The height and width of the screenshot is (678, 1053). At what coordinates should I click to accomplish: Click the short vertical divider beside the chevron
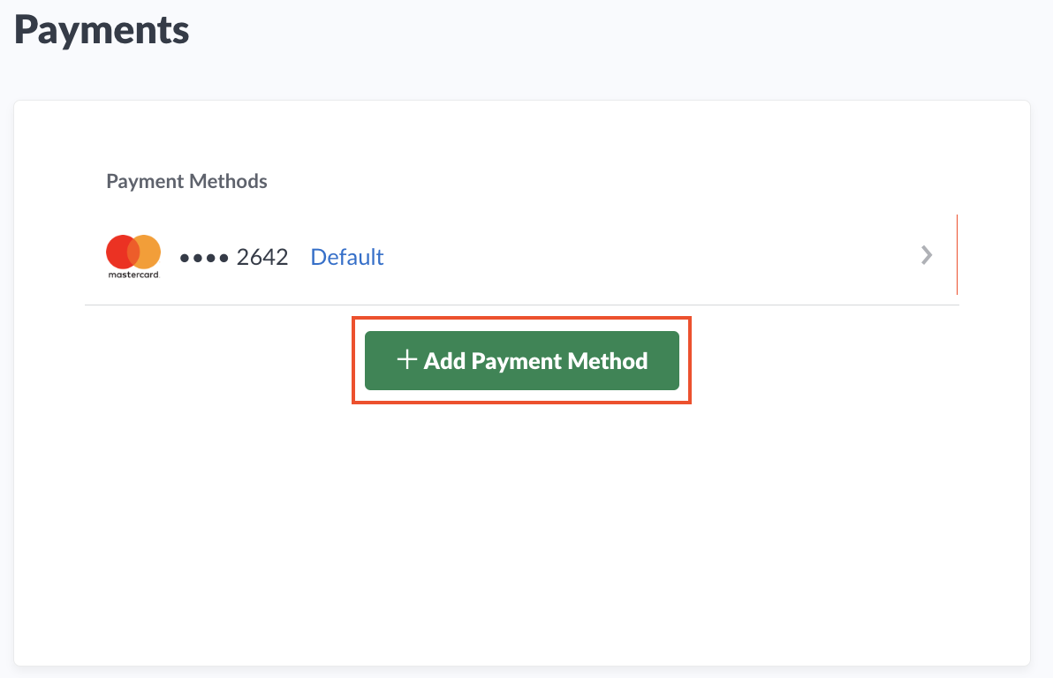click(958, 256)
